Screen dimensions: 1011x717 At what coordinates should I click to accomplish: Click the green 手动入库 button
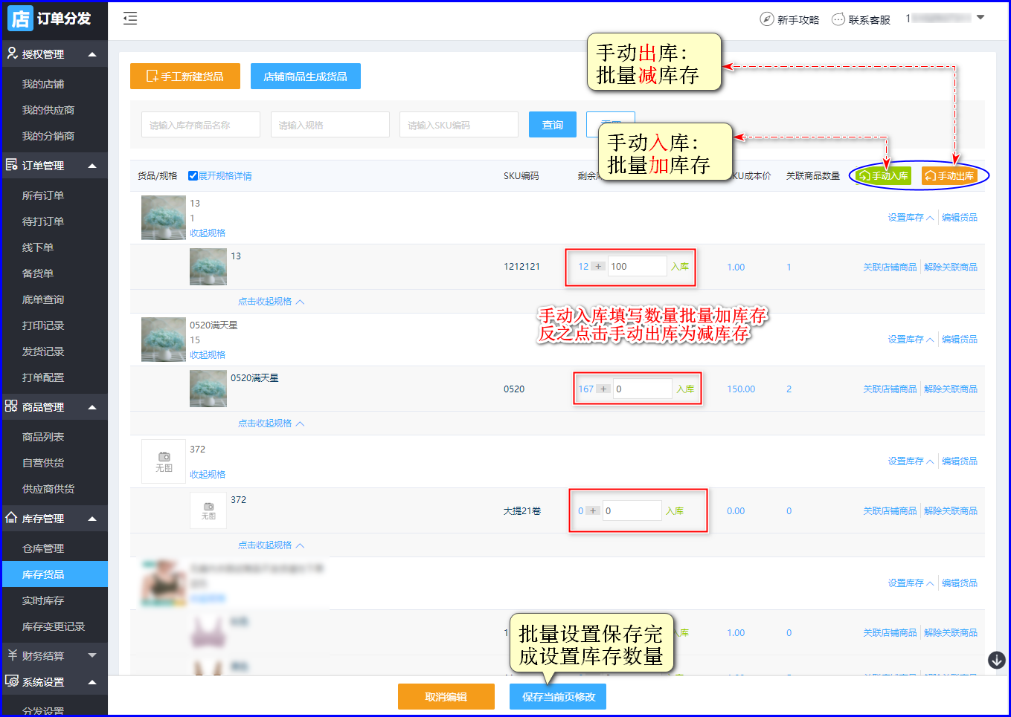click(x=884, y=176)
